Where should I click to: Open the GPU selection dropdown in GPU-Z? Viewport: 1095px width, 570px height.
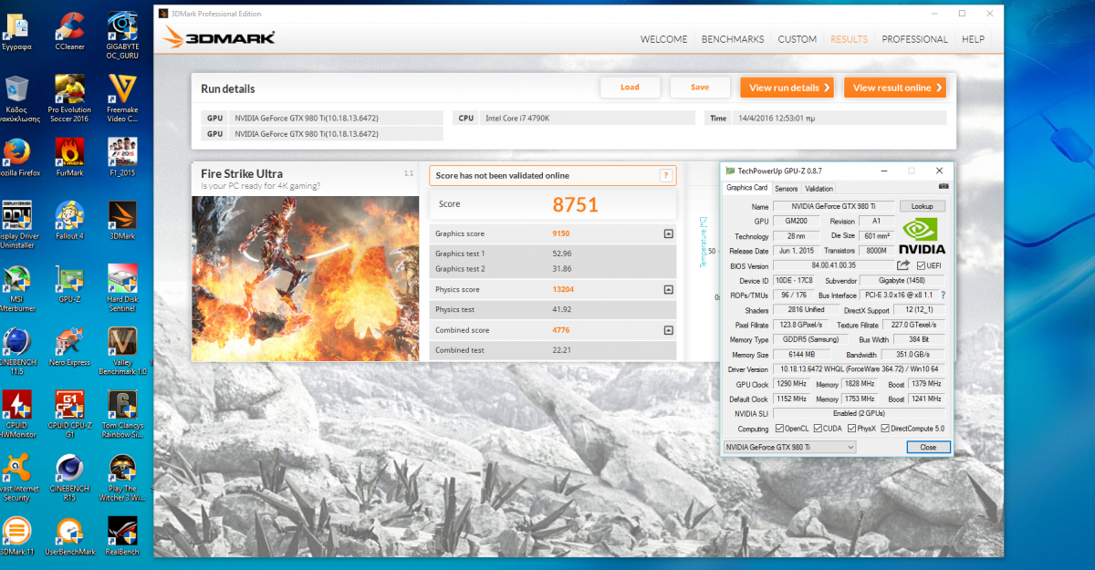pos(789,447)
